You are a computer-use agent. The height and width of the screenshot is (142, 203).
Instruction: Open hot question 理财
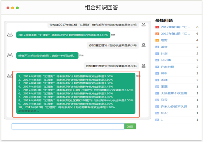tap(164, 40)
